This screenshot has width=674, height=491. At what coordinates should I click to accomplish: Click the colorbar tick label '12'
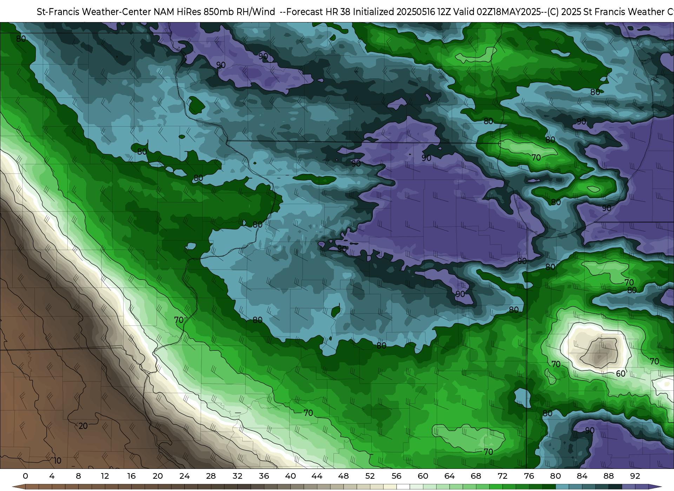click(x=105, y=476)
